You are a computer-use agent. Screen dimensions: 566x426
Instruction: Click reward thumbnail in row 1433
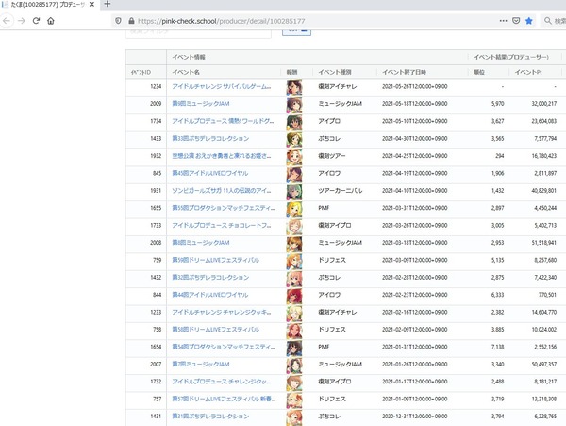coord(294,140)
